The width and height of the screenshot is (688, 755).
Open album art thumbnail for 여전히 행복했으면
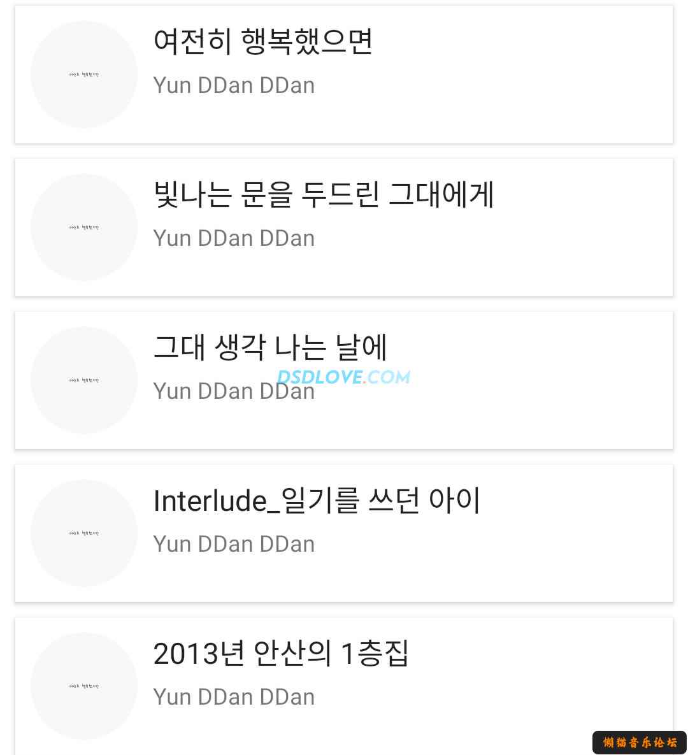(84, 75)
